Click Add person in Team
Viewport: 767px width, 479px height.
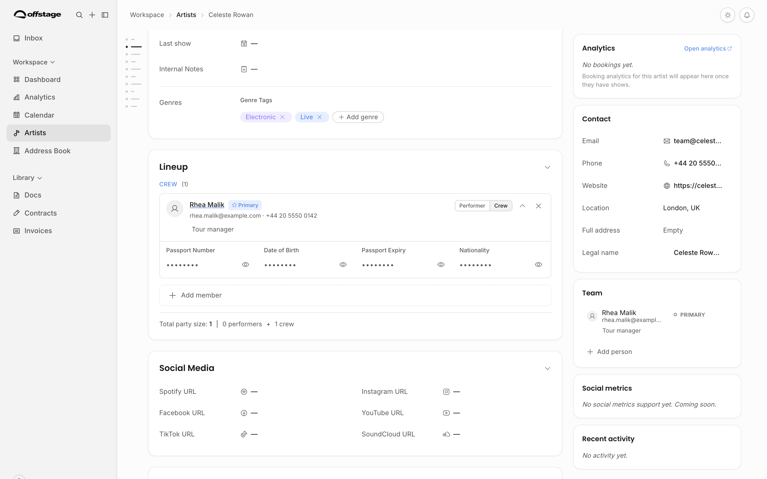pos(610,352)
